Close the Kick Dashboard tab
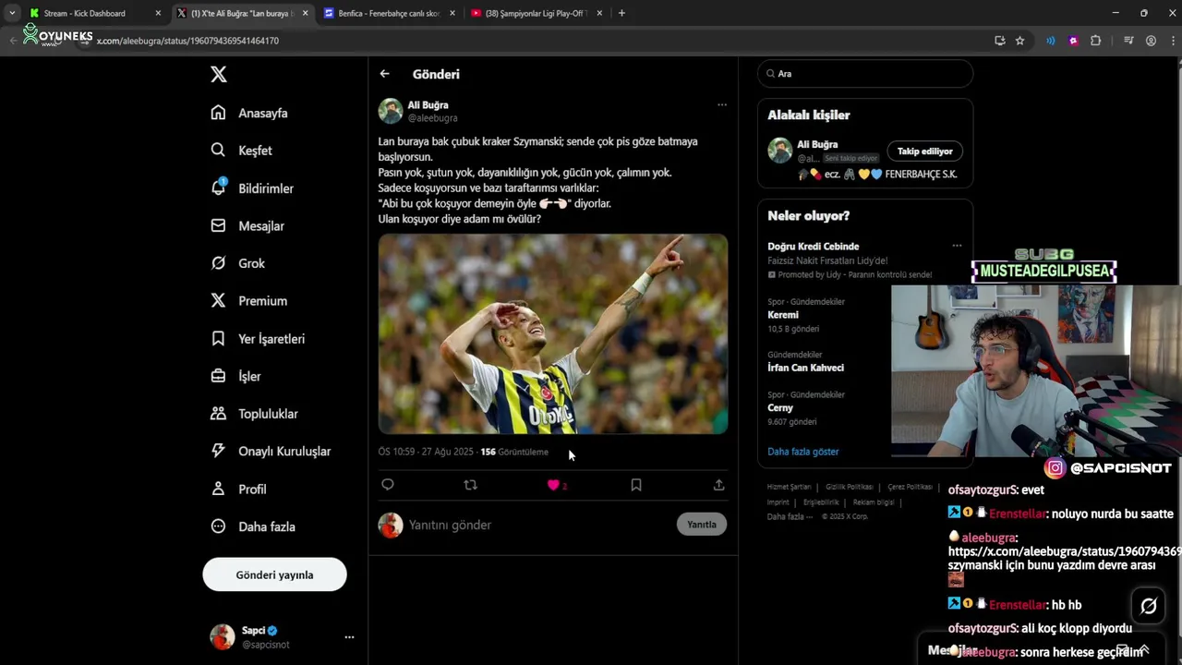1182x665 pixels. 158,13
